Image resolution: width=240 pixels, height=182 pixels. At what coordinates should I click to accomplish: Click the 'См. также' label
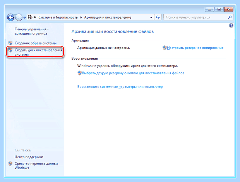point(23,150)
